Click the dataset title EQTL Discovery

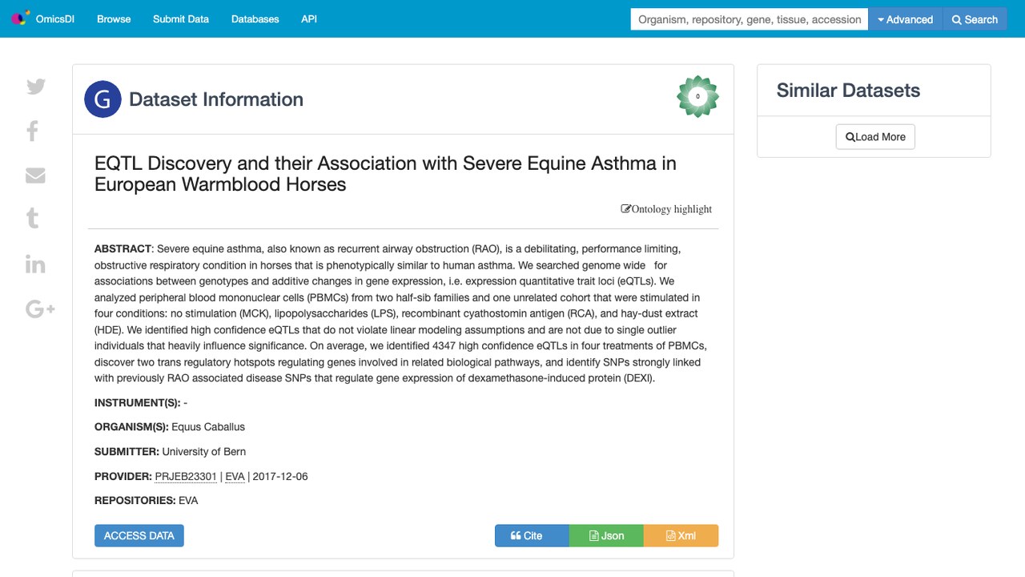[x=385, y=174]
